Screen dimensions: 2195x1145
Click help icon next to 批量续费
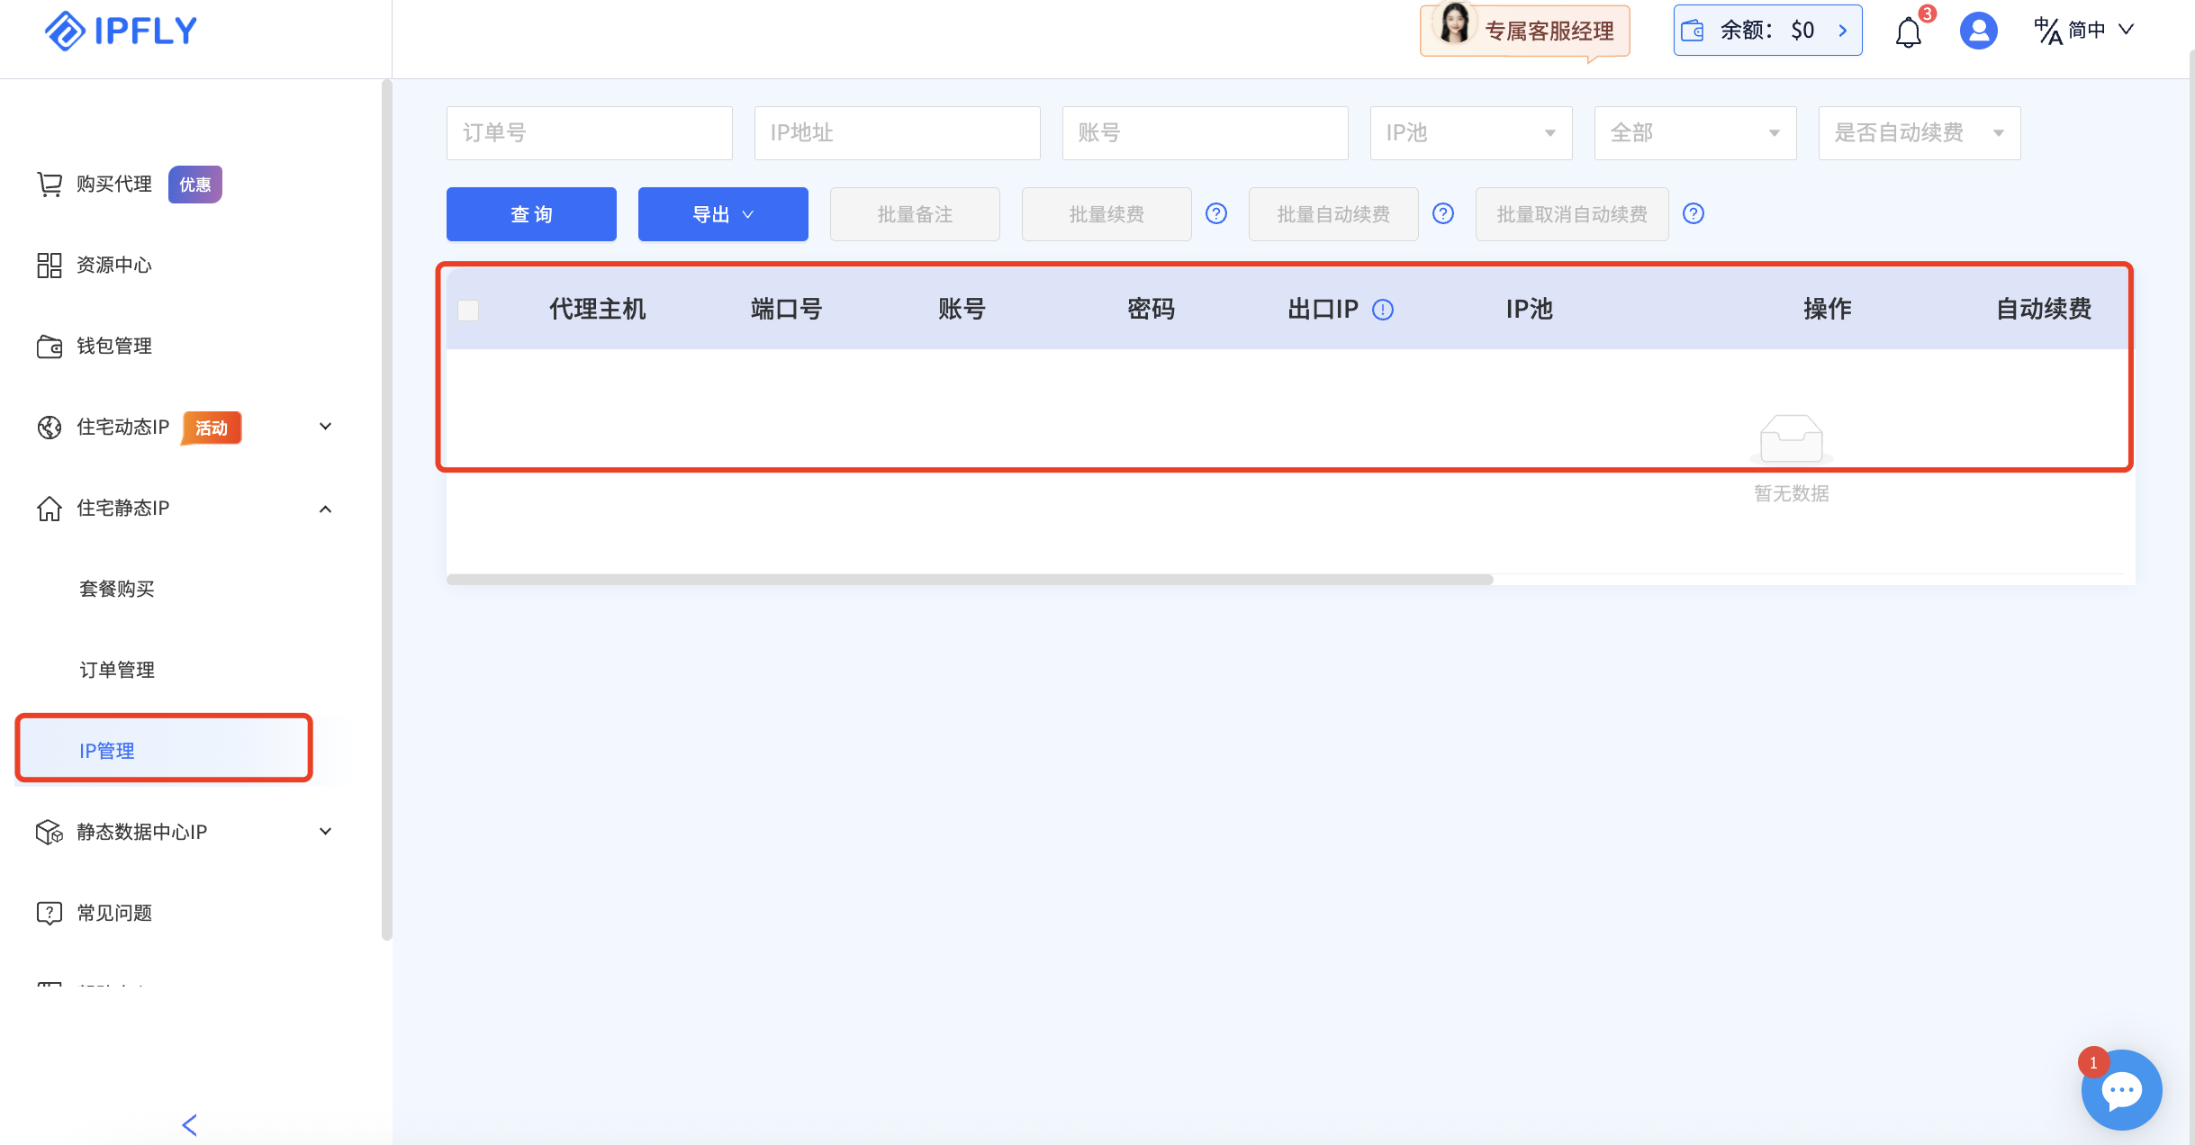(x=1216, y=214)
